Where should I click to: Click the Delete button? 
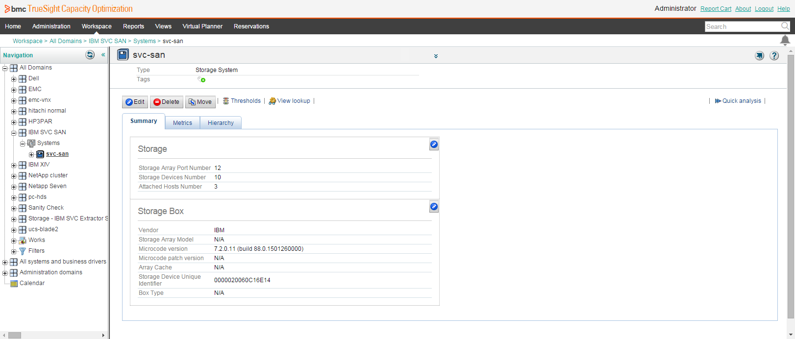click(166, 102)
